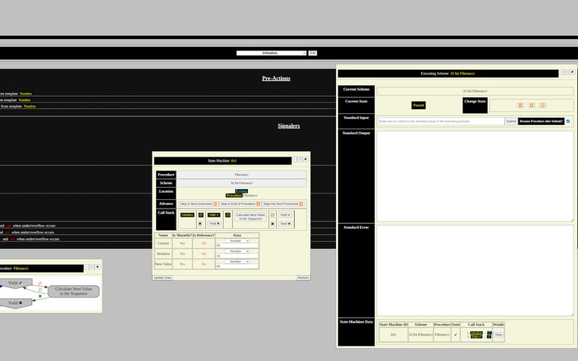Click the Submit button for standard input
This screenshot has height=361, width=578.
(511, 121)
